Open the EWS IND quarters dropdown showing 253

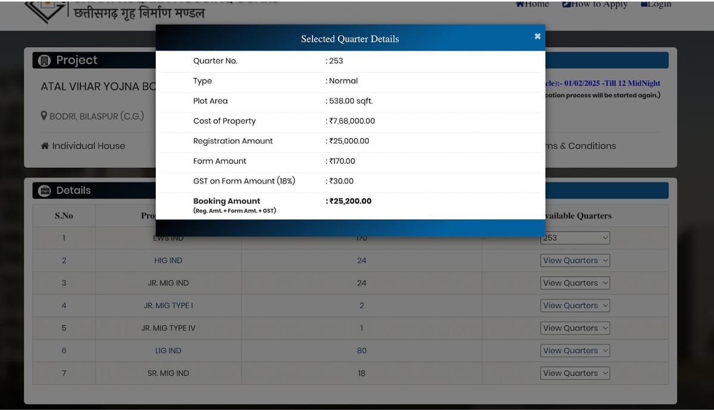[575, 238]
